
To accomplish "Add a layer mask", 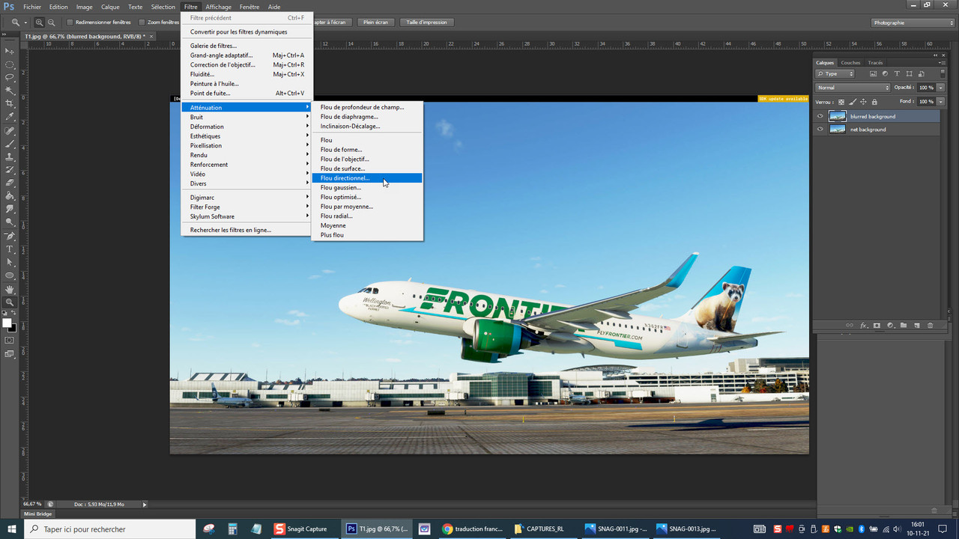I will point(877,326).
